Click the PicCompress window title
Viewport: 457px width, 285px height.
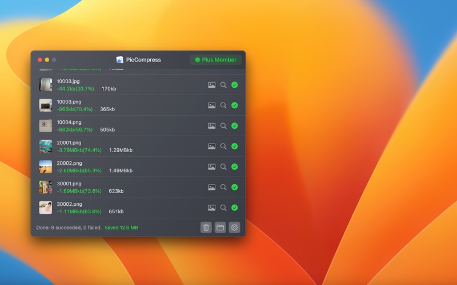pyautogui.click(x=143, y=60)
